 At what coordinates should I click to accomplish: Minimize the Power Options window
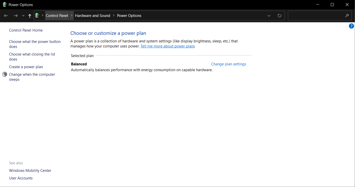318,5
